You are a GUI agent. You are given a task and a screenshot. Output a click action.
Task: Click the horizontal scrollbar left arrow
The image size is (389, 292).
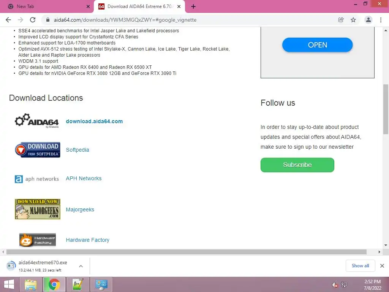(x=3, y=252)
